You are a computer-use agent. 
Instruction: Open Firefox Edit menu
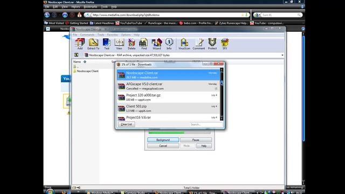coord(55,7)
